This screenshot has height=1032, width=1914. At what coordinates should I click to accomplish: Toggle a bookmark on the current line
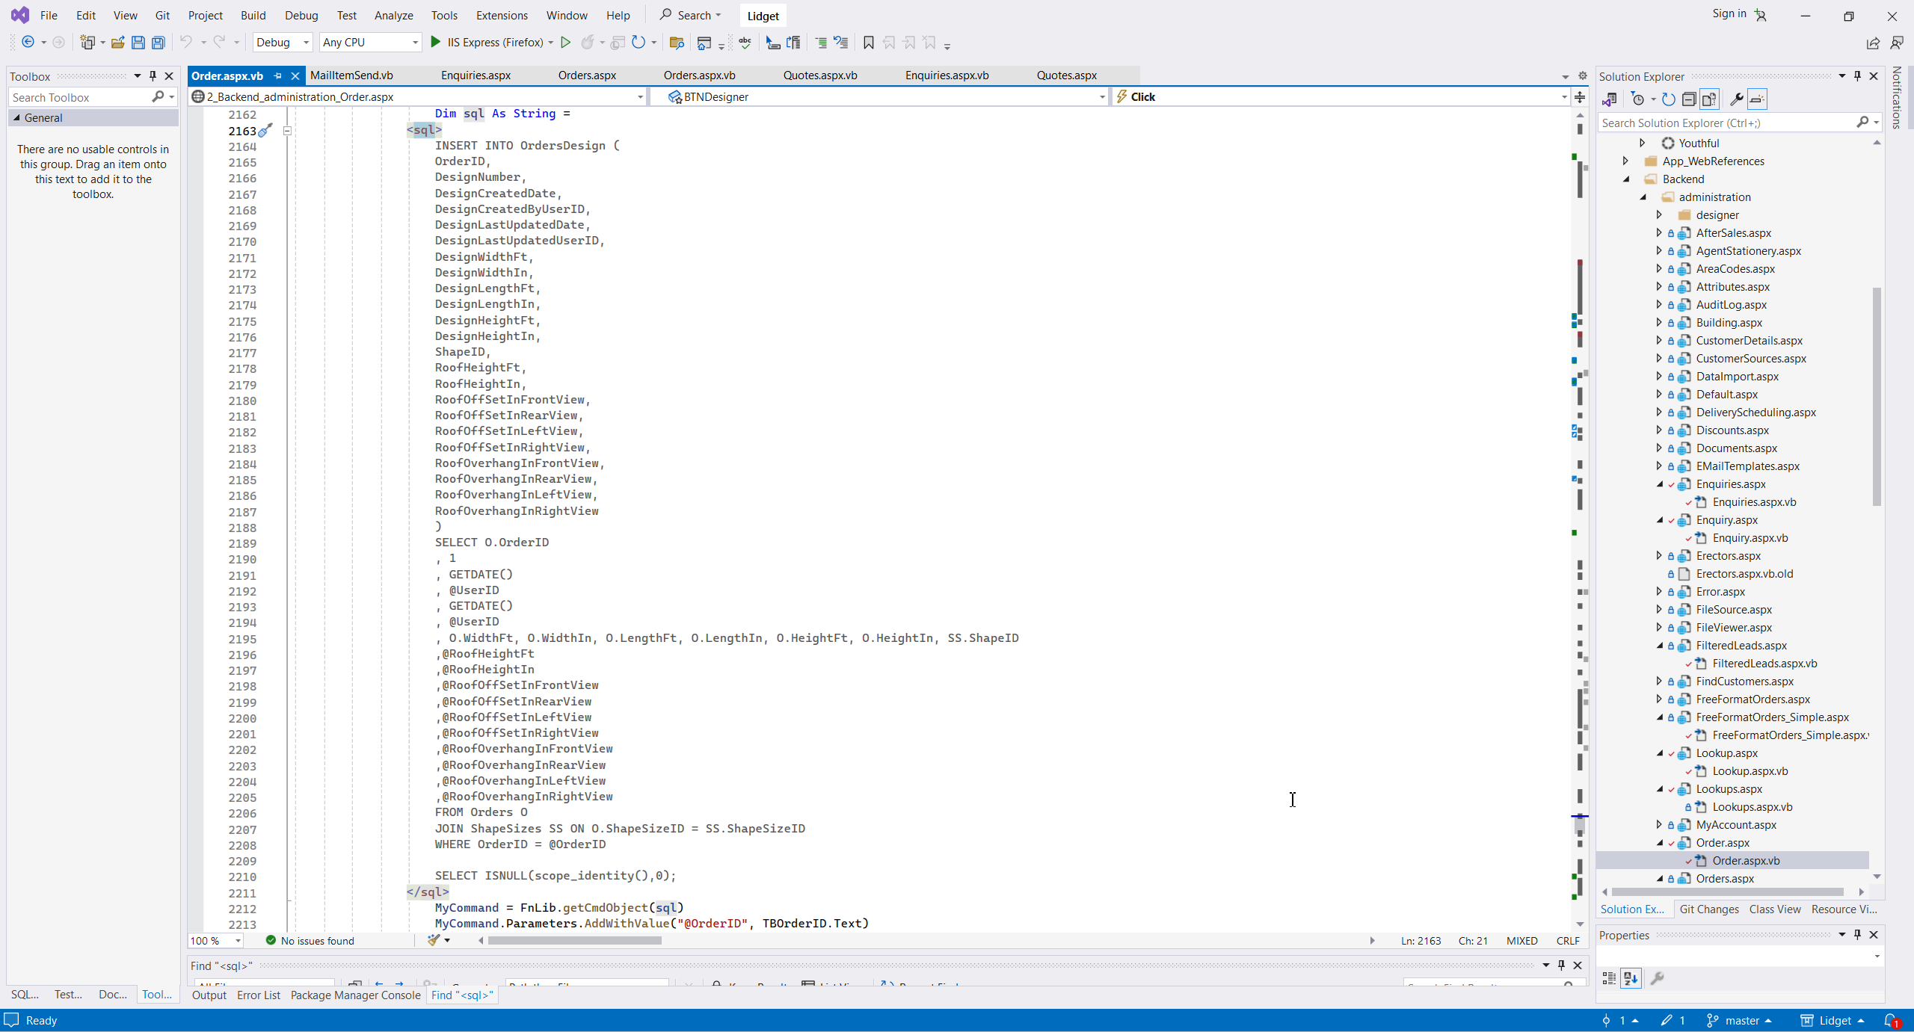(x=868, y=43)
